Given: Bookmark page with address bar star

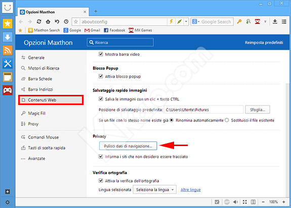Looking at the screenshot, I should [x=76, y=22].
